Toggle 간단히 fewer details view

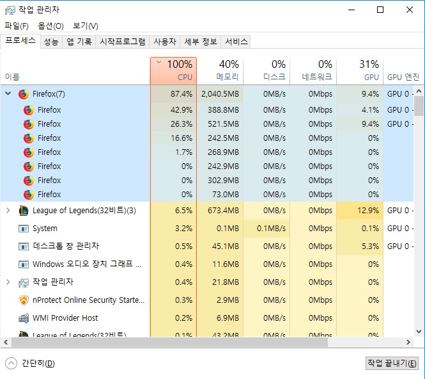(30, 363)
